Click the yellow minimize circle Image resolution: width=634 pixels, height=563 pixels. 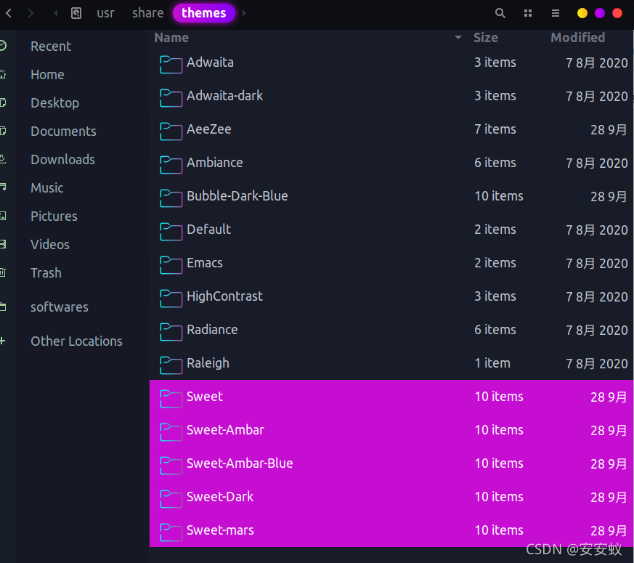(582, 13)
